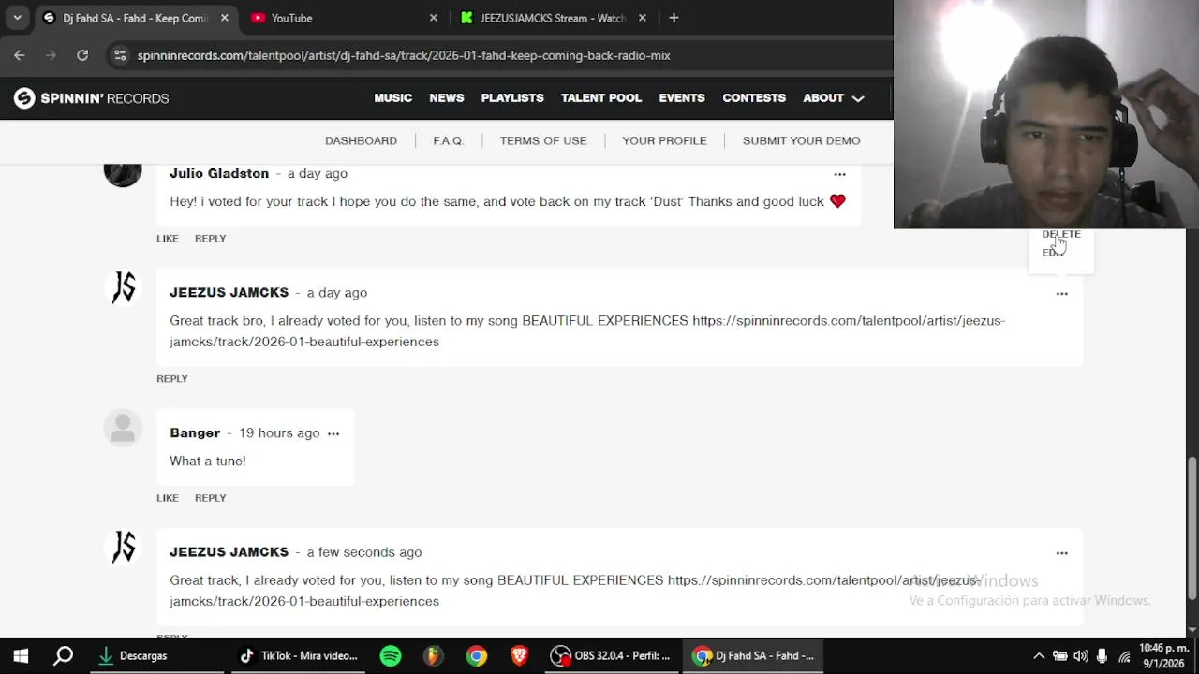Open site info icon in address bar
The height and width of the screenshot is (674, 1199).
tap(120, 55)
